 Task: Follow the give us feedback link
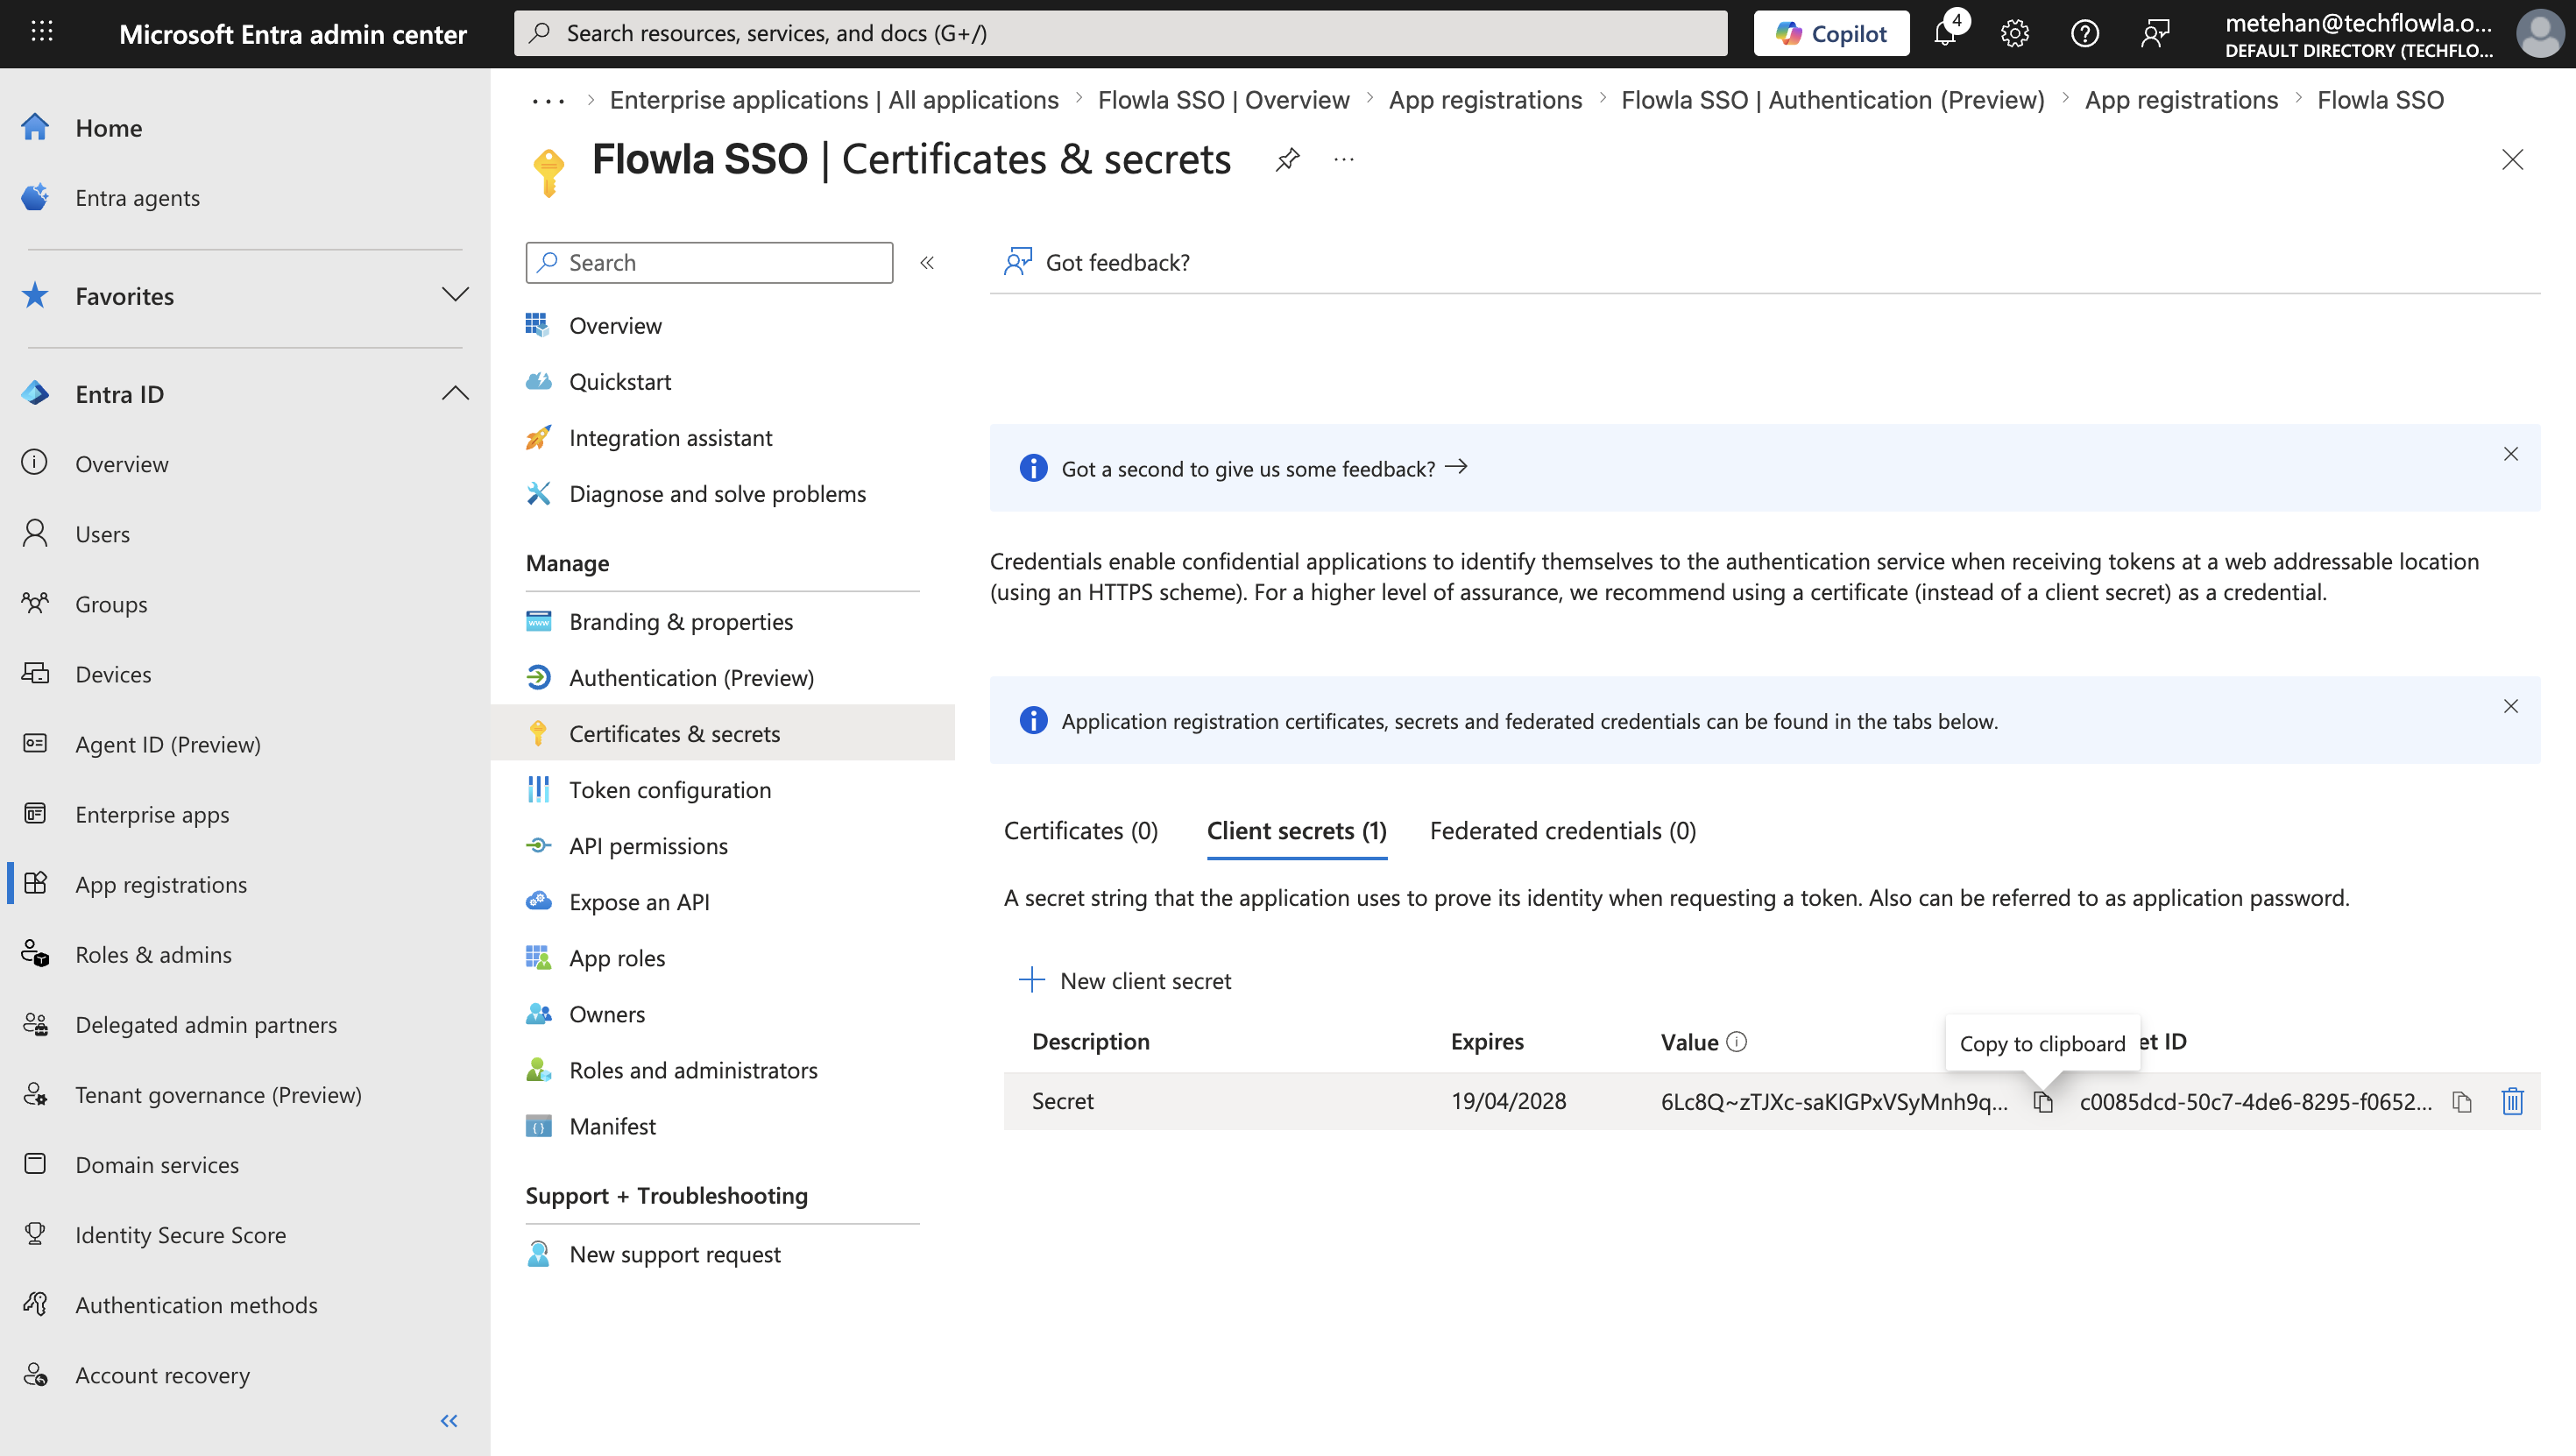click(1264, 468)
